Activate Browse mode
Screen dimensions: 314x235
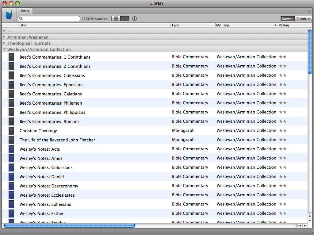[x=287, y=19]
